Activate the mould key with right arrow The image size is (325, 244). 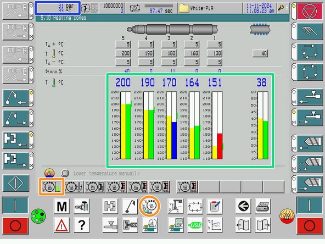(x=15, y=161)
